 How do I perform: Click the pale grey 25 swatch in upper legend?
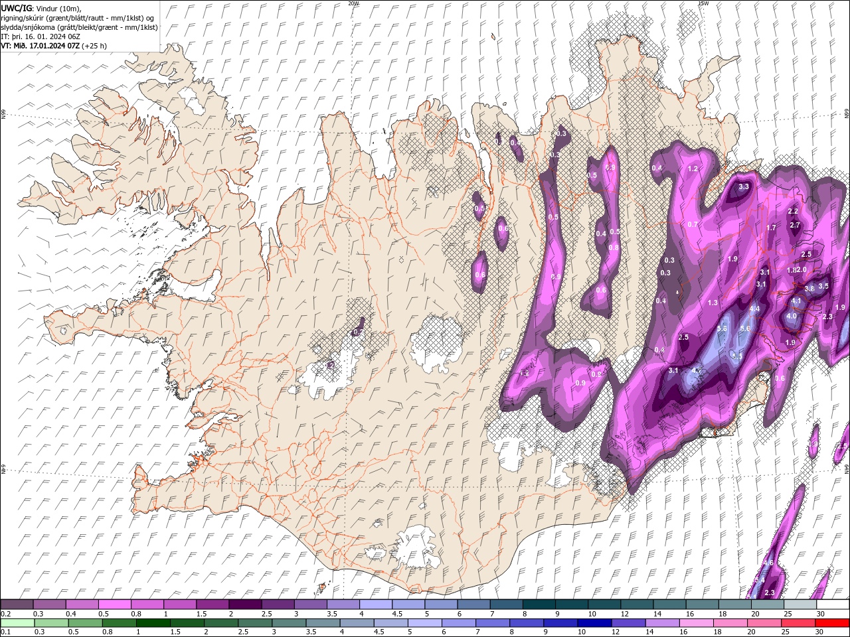click(x=800, y=604)
